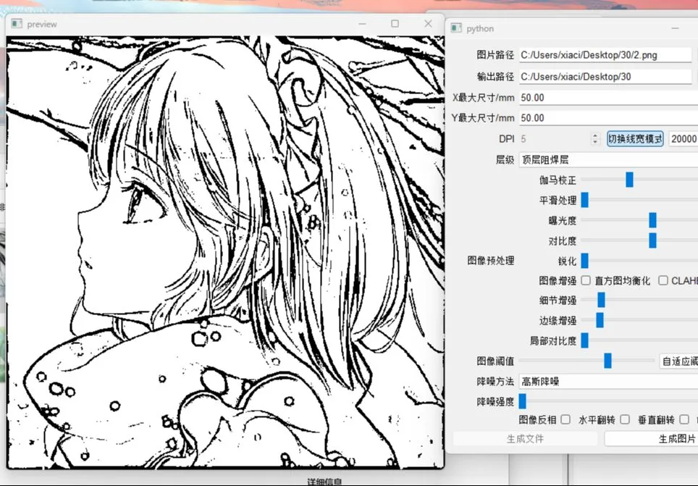
Task: Click the 切换线宽模式 button
Action: pos(635,138)
